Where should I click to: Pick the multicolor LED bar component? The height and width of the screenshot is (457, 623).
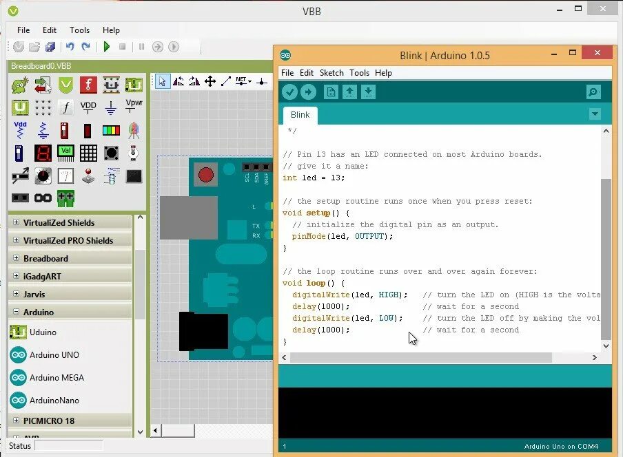(111, 130)
